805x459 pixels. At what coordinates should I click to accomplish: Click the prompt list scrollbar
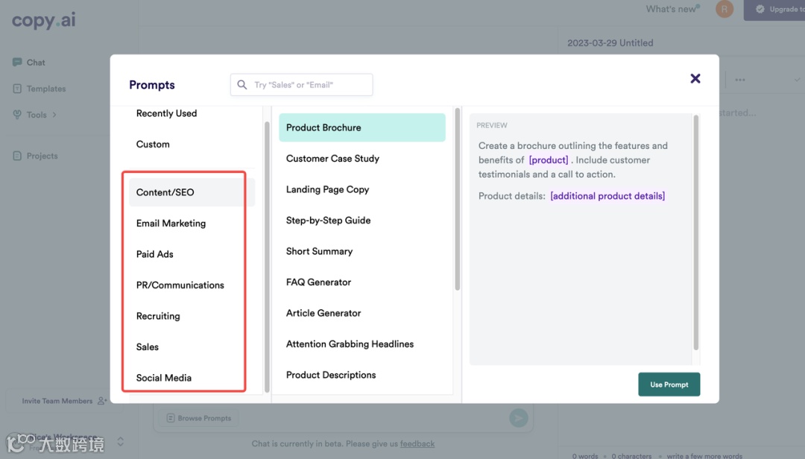tap(458, 199)
